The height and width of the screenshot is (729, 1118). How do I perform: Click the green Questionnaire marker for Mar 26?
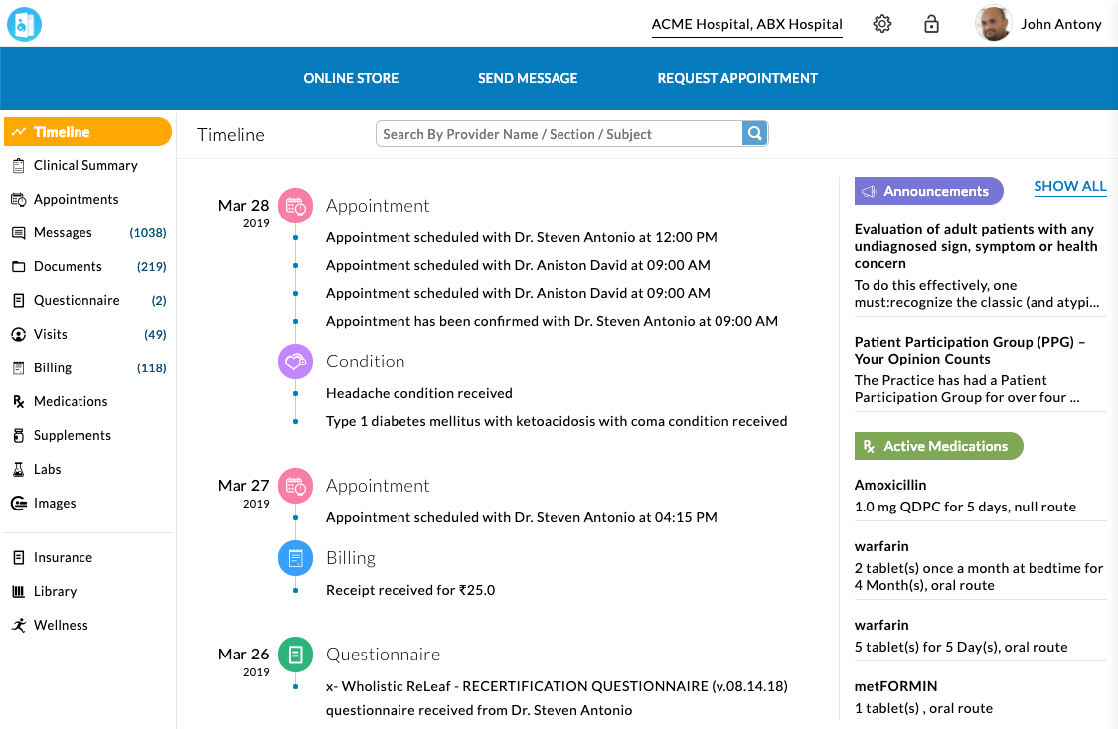(x=295, y=655)
